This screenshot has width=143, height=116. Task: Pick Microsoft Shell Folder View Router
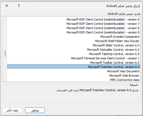[x=74, y=41]
